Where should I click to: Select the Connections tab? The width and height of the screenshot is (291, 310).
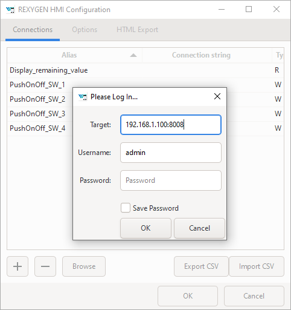click(33, 30)
